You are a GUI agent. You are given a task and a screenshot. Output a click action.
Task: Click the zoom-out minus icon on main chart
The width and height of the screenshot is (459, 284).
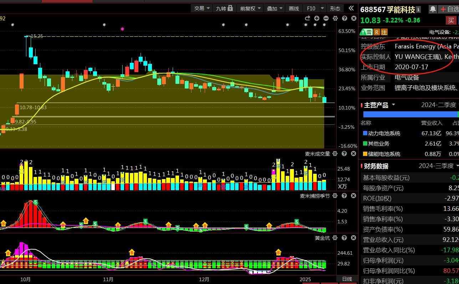point(326,18)
